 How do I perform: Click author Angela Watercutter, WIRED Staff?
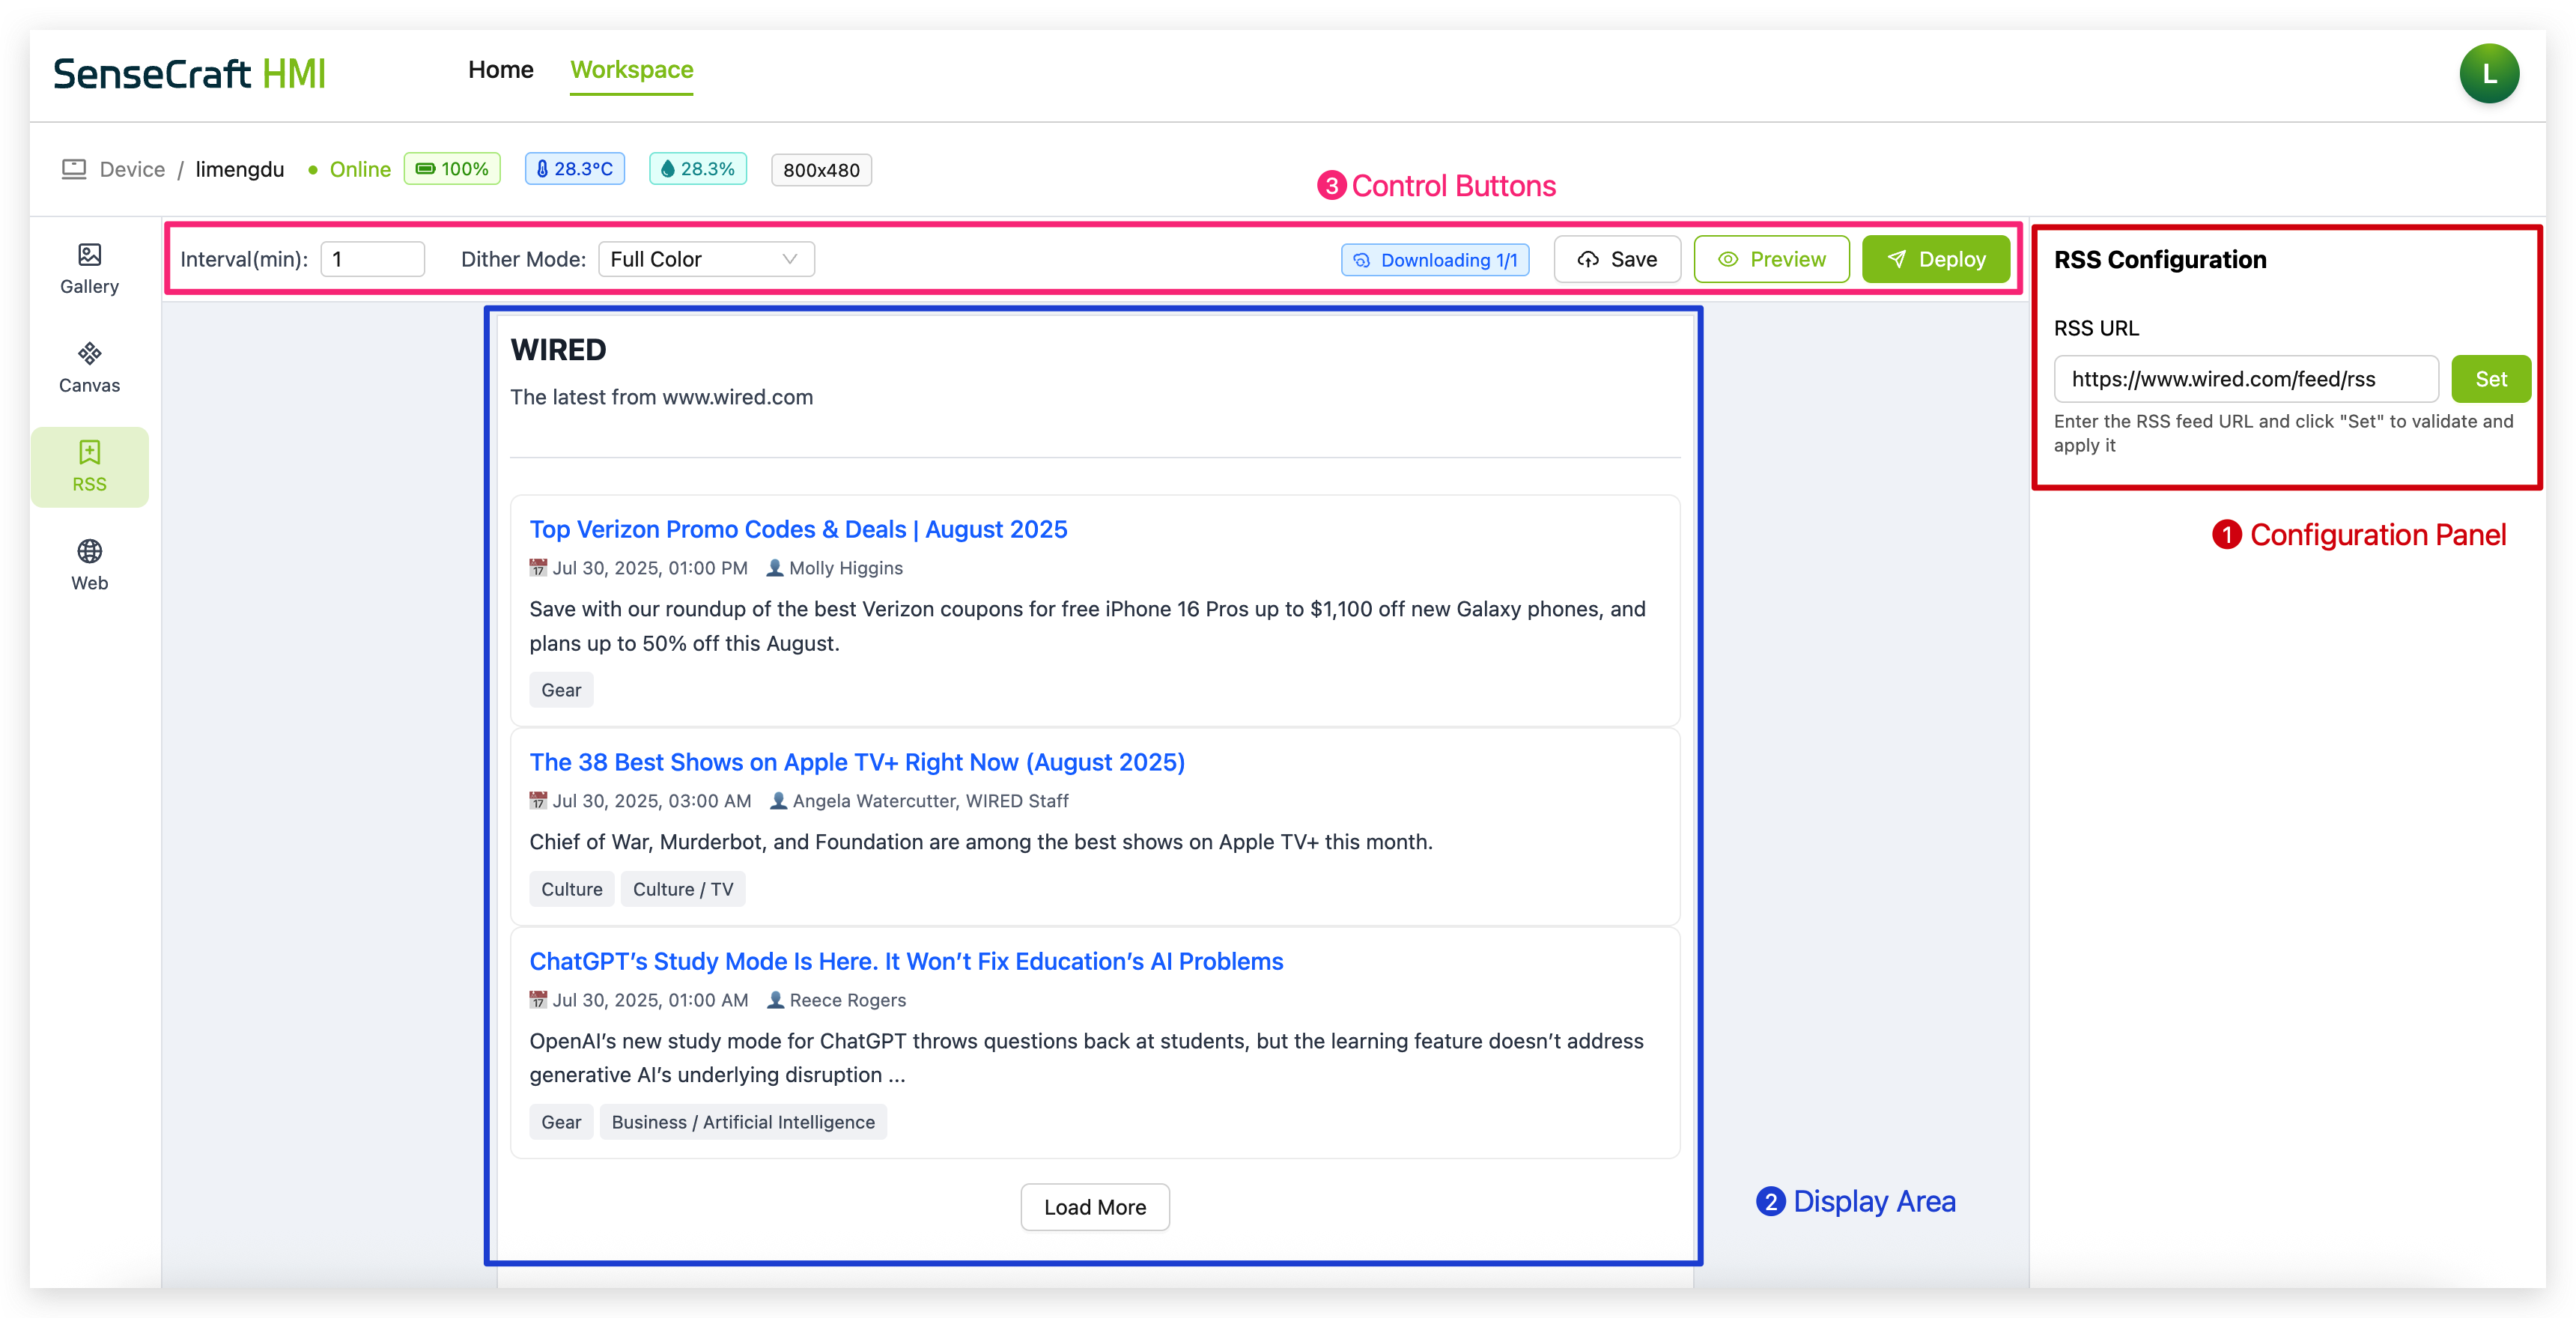pyautogui.click(x=930, y=801)
